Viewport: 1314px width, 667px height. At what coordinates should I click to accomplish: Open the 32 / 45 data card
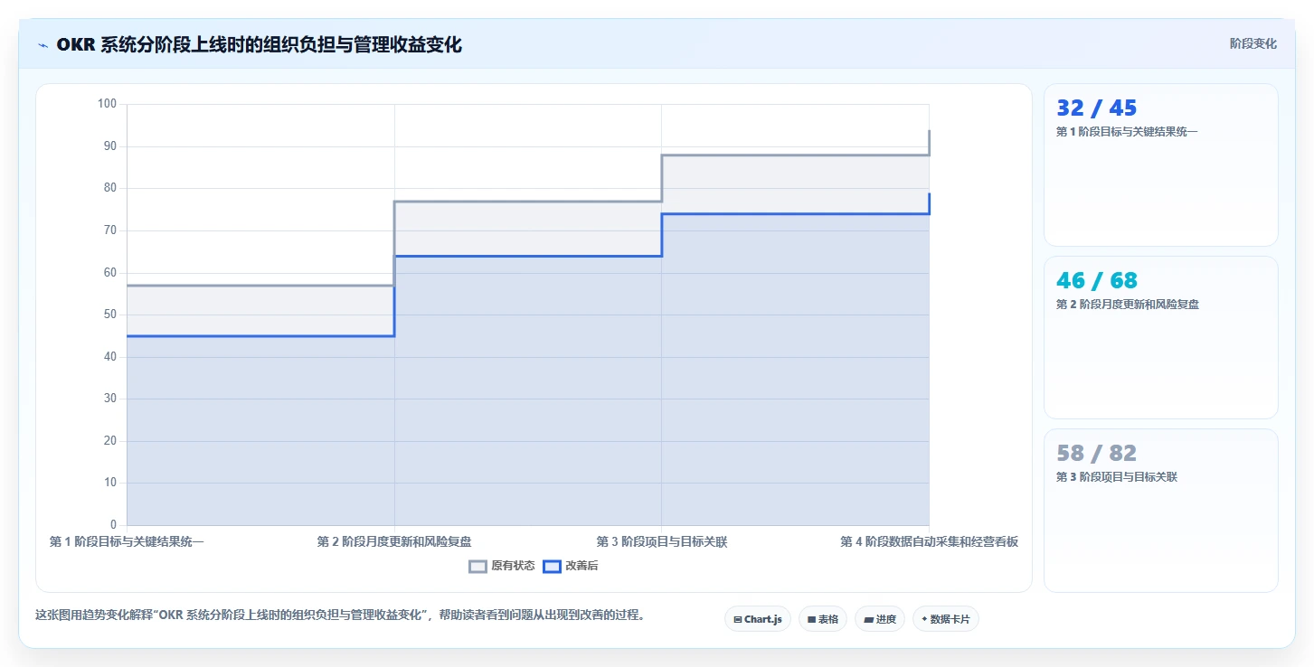click(1161, 165)
